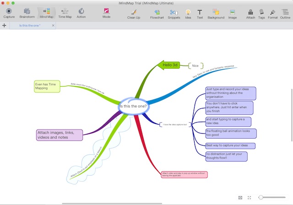Add an Idea with lightbulb icon
The height and width of the screenshot is (205, 293).
point(188,12)
